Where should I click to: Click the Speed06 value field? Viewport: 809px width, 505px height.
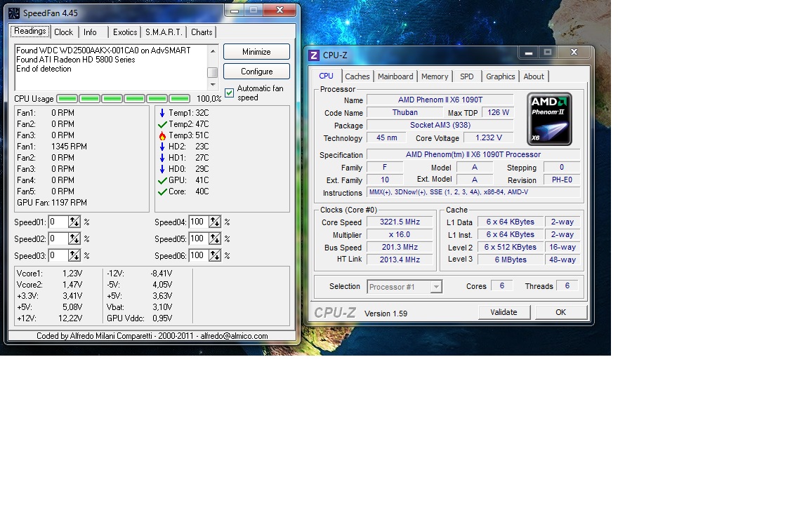tap(198, 255)
